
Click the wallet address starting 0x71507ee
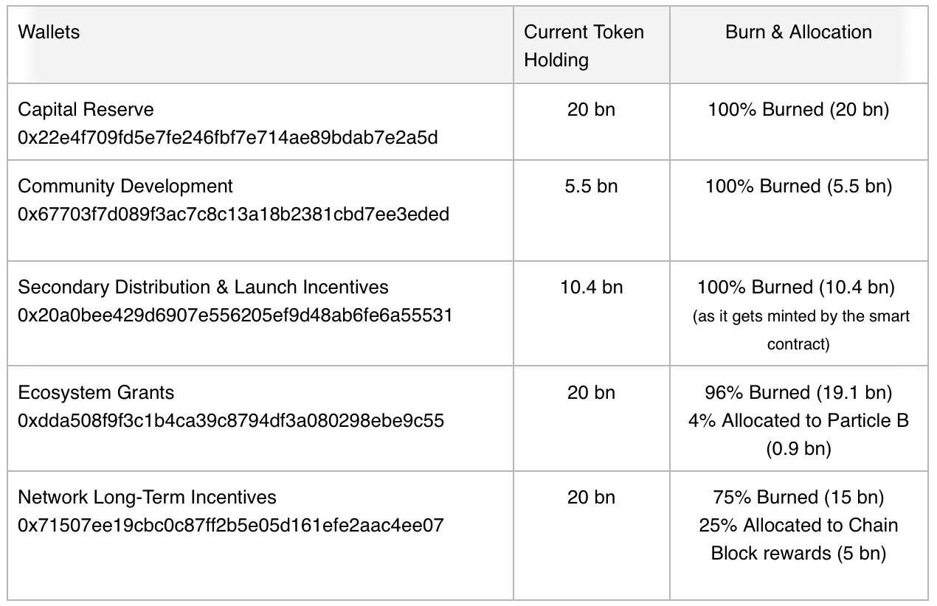point(230,525)
